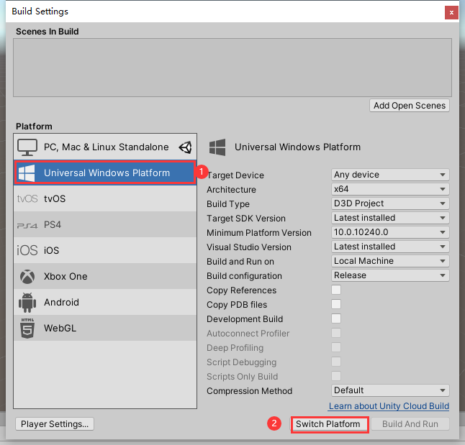This screenshot has width=465, height=445.
Task: Select the WebGL platform row
Action: click(105, 328)
